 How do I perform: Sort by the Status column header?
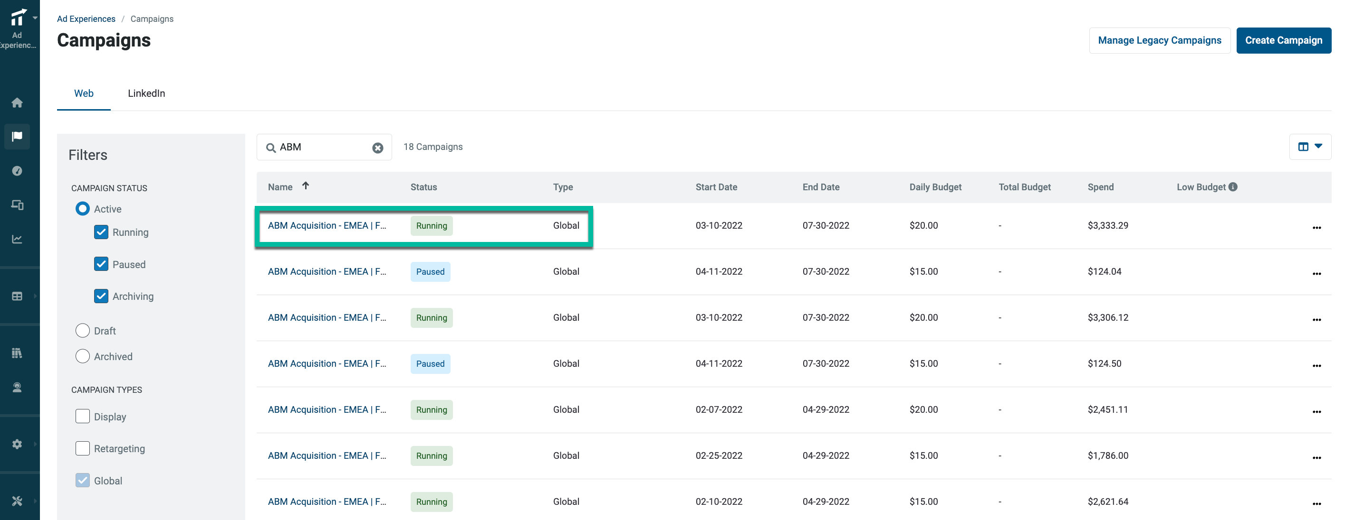pos(423,187)
